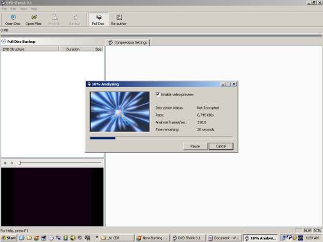This screenshot has height=242, width=323.
Task: Click the preview seek slider handle
Action: click(19, 163)
